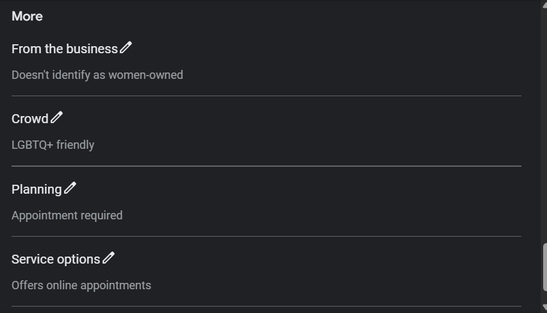Click the More section title
This screenshot has width=547, height=313.
click(x=27, y=16)
